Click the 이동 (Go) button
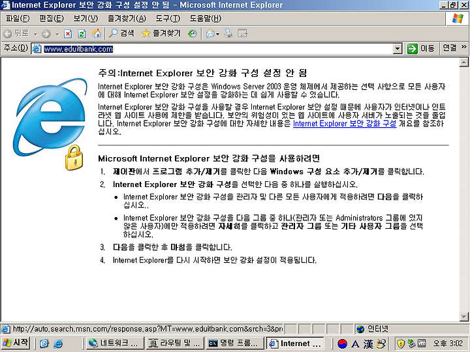470x352 pixels. (421, 48)
